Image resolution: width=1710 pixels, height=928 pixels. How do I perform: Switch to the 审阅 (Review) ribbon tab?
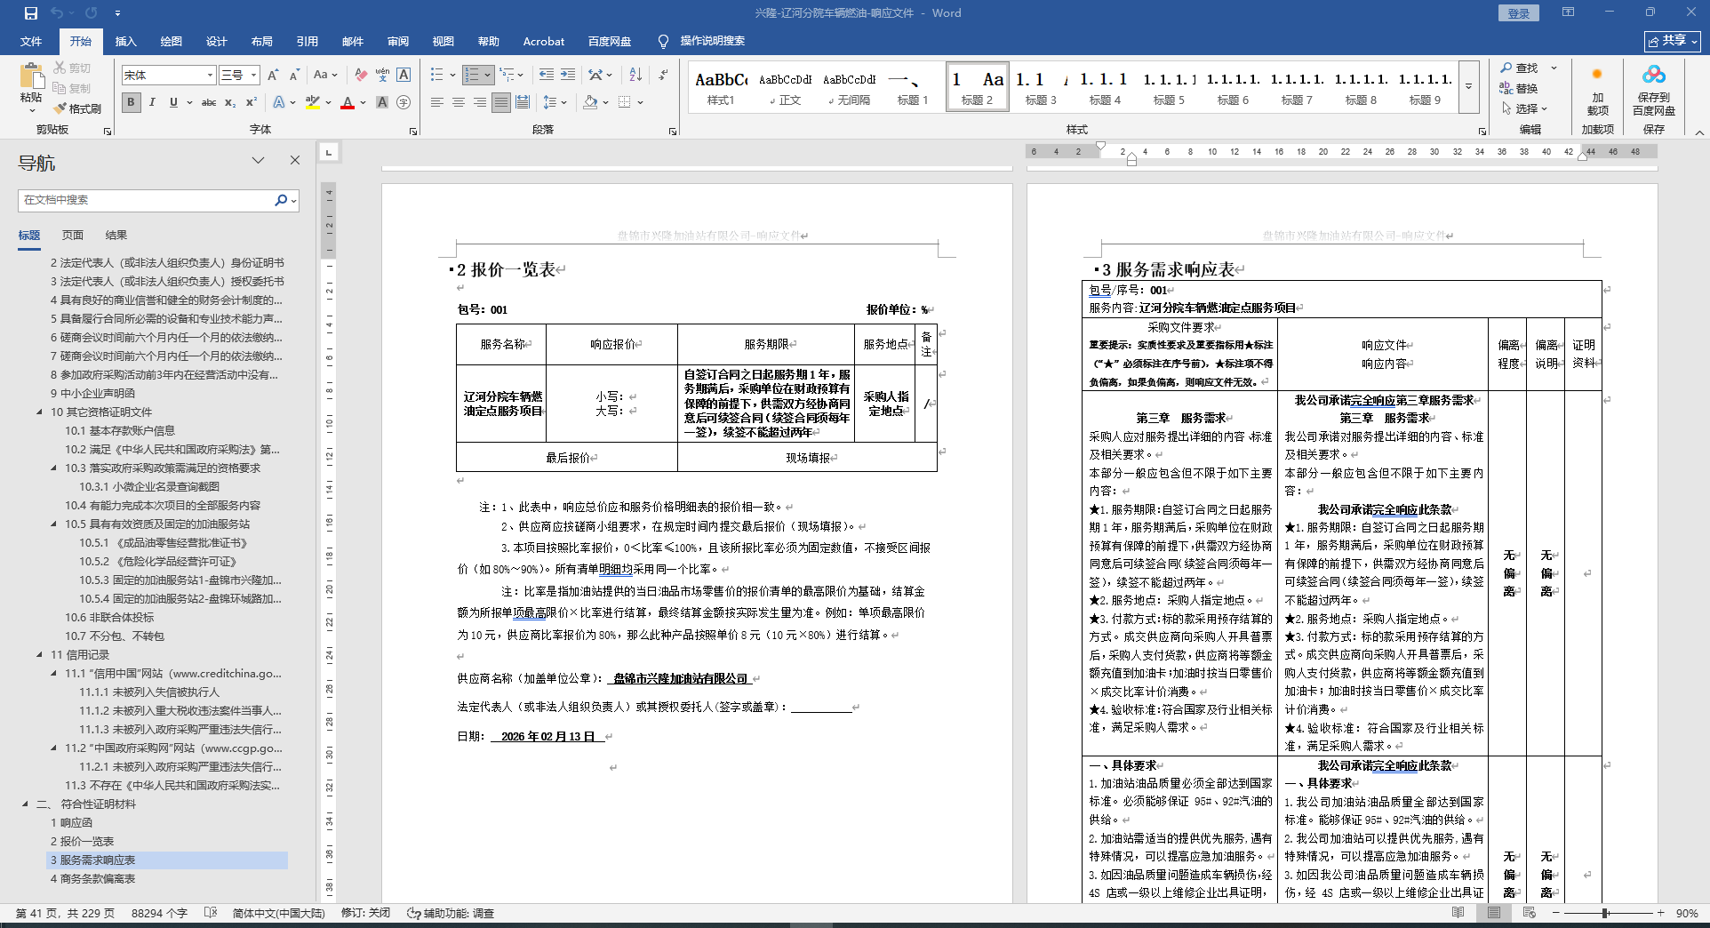click(398, 41)
